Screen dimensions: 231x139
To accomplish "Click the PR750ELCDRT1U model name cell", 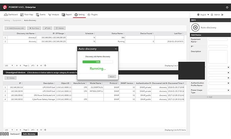I will 95,91.
